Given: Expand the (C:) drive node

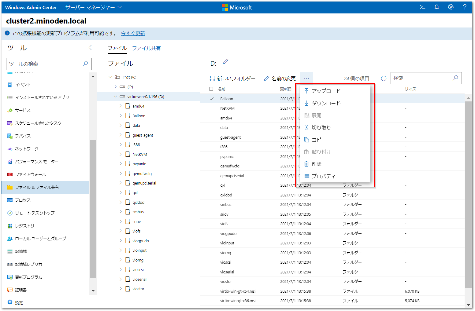Looking at the screenshot, I should [116, 87].
